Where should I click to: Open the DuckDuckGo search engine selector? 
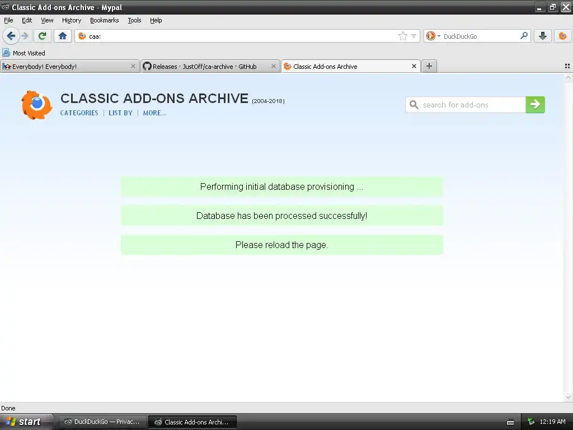click(x=434, y=36)
